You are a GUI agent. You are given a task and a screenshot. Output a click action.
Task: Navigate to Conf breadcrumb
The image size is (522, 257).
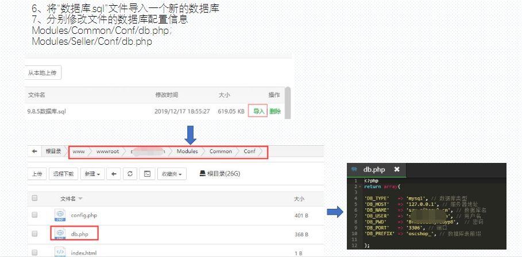tap(250, 151)
